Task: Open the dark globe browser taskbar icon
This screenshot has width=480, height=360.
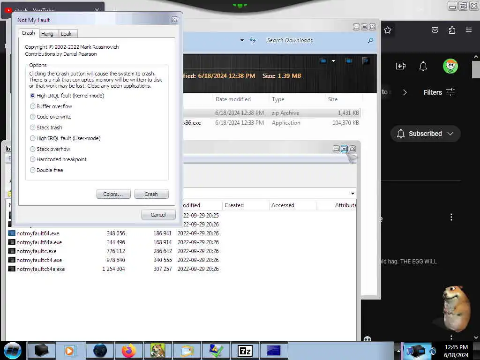Action: click(100, 351)
